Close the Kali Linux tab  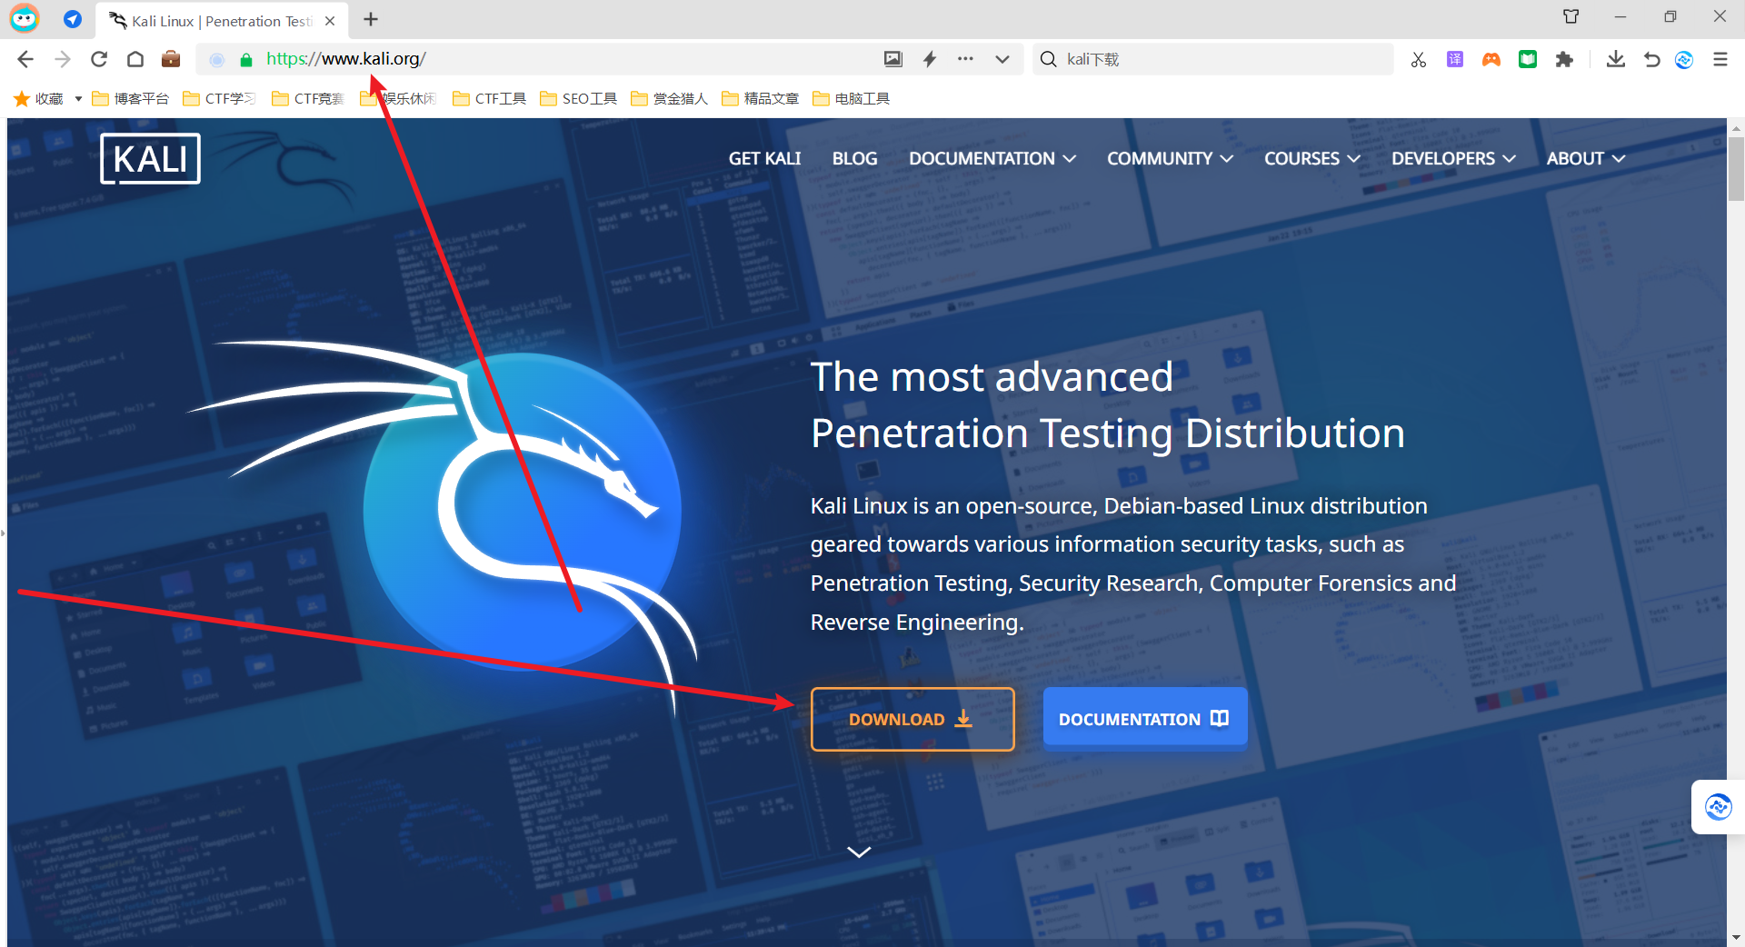(x=330, y=21)
